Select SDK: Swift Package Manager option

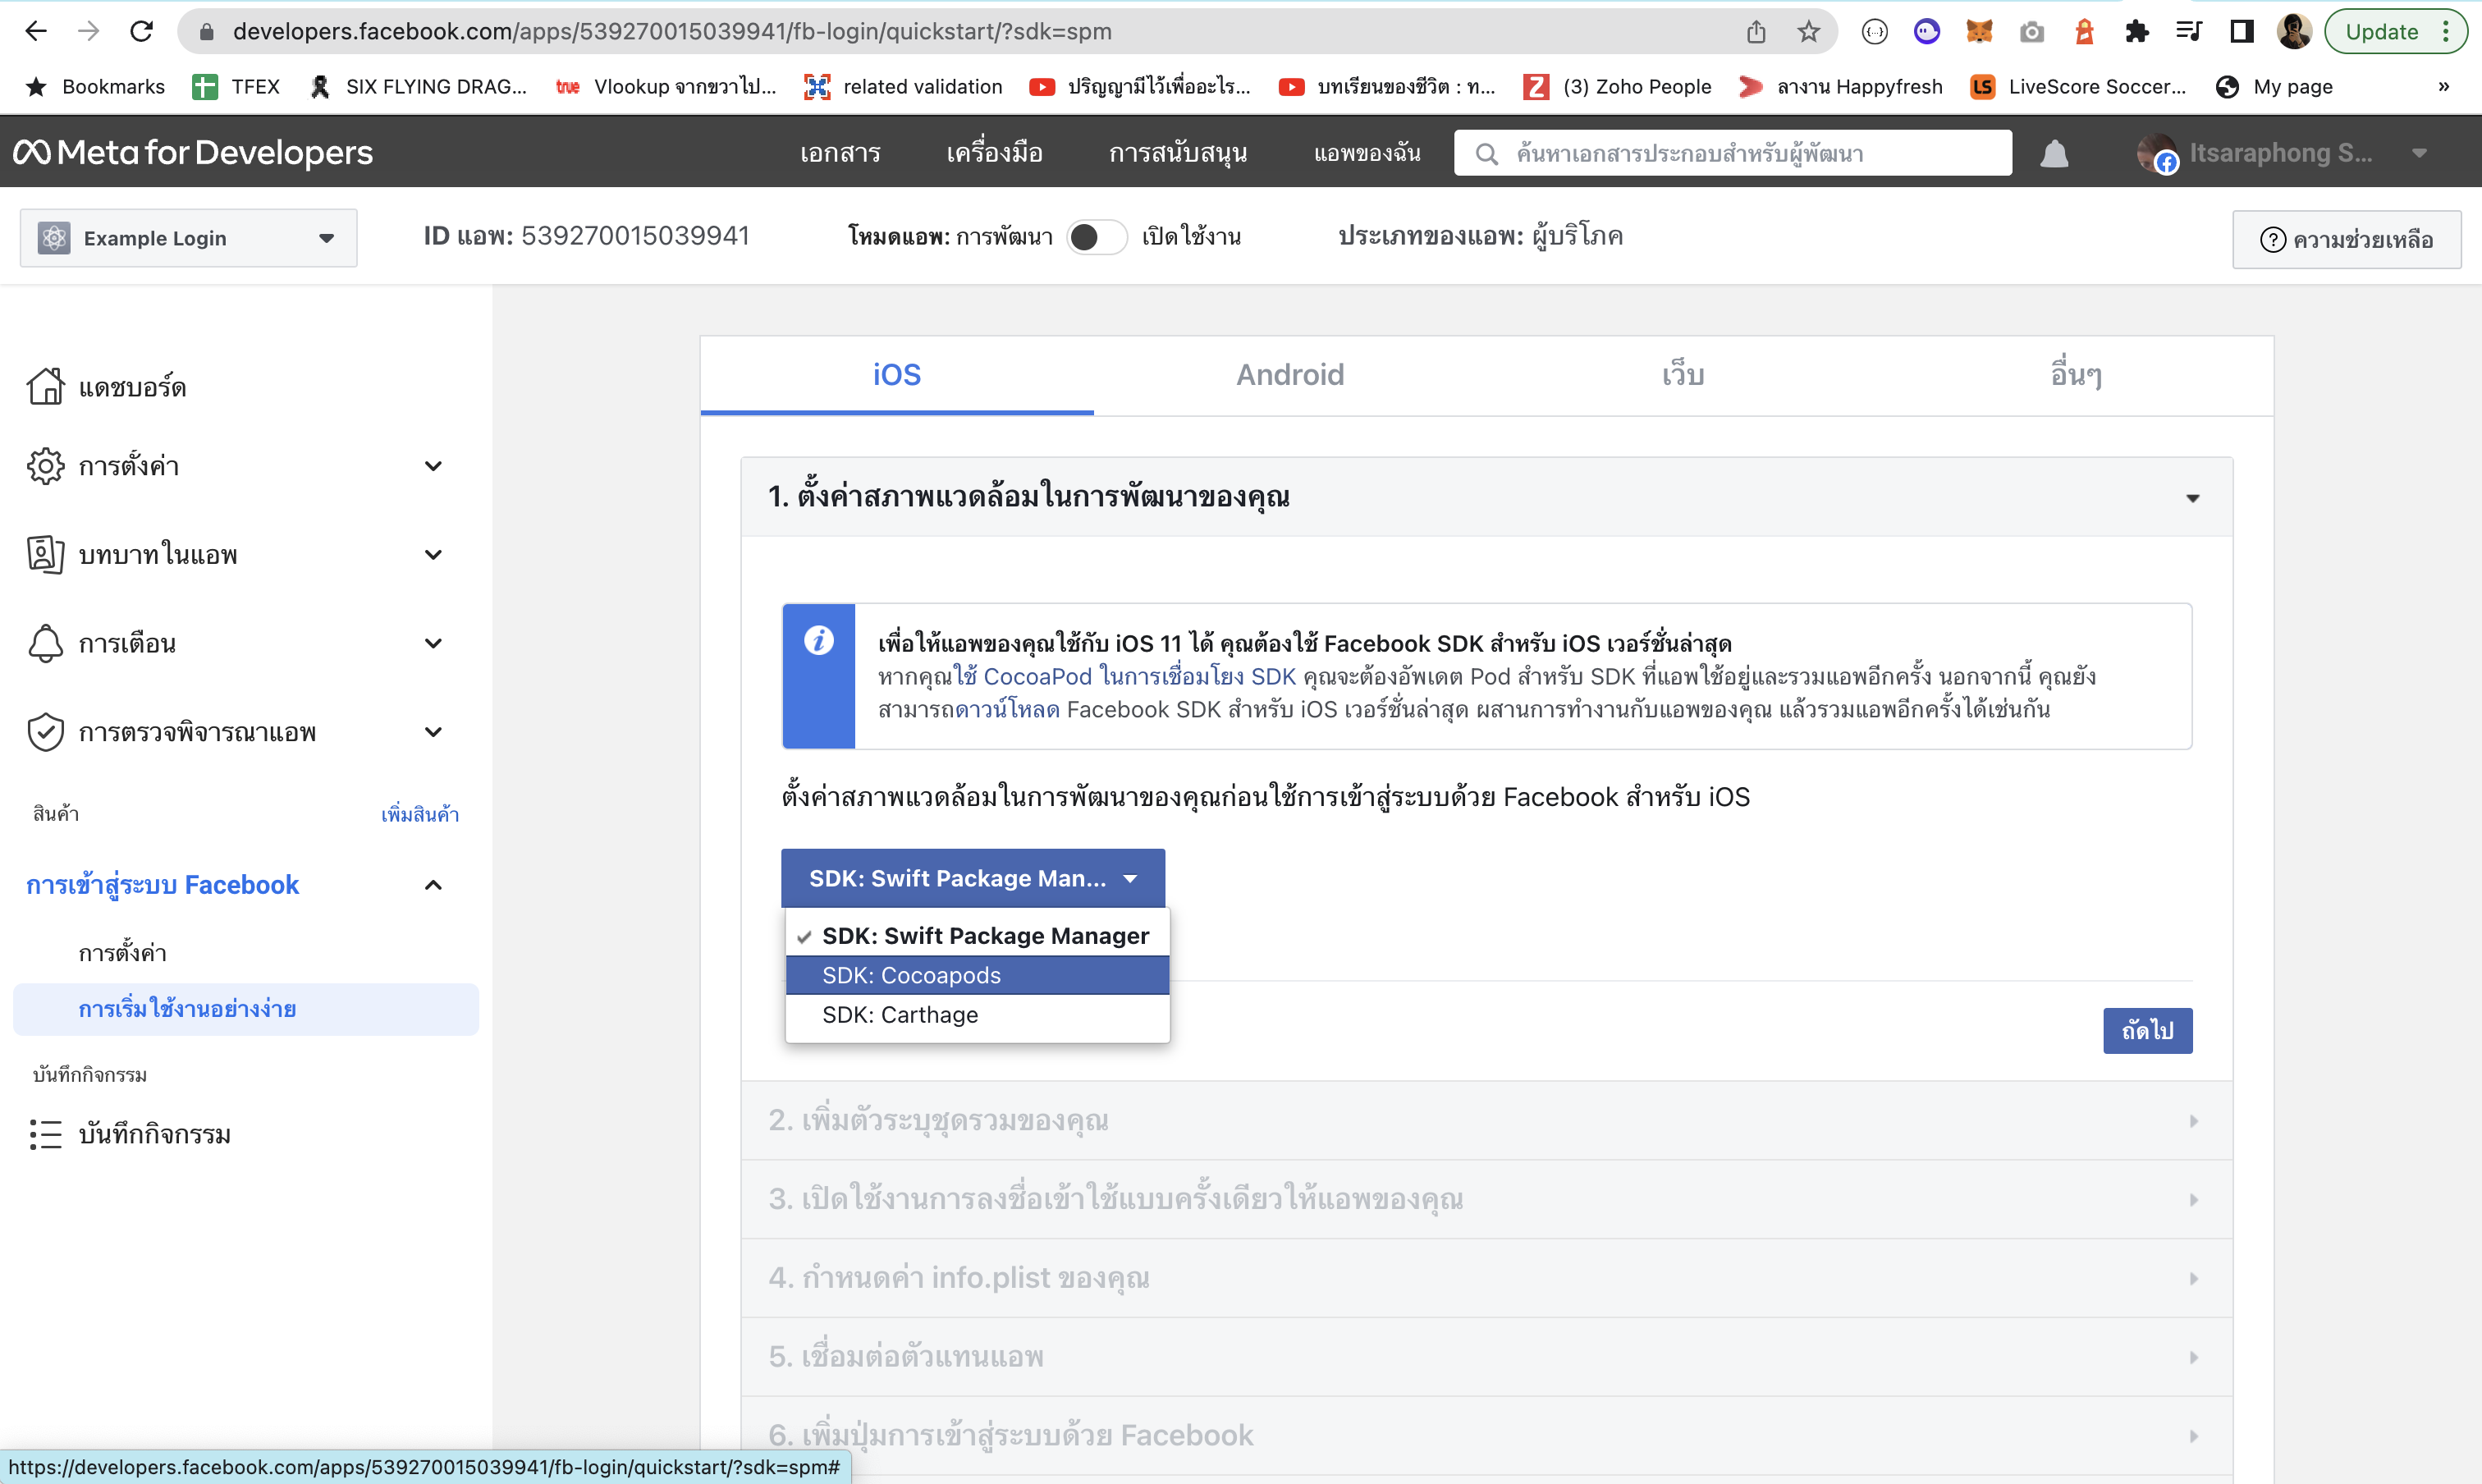coord(977,936)
